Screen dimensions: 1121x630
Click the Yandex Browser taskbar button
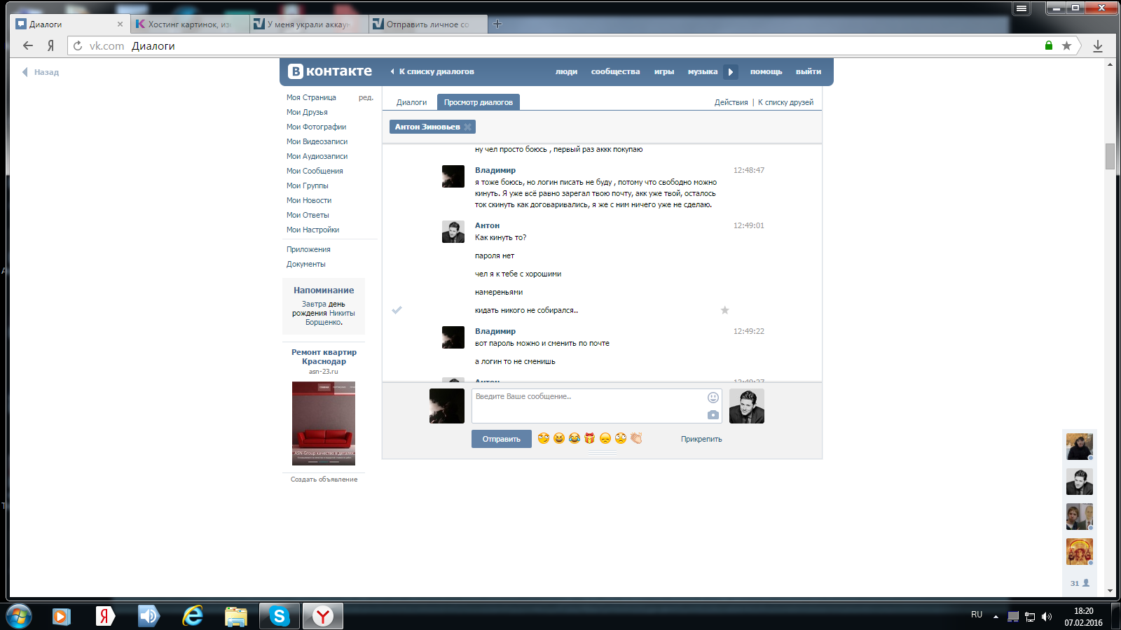323,616
